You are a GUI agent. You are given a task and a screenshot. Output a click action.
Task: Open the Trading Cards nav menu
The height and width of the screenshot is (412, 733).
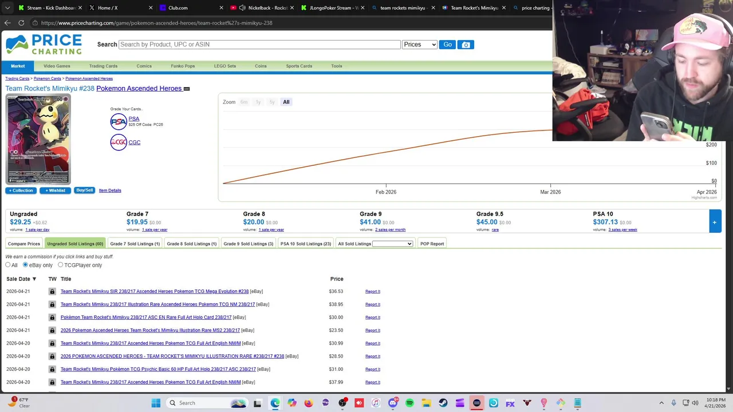click(103, 66)
